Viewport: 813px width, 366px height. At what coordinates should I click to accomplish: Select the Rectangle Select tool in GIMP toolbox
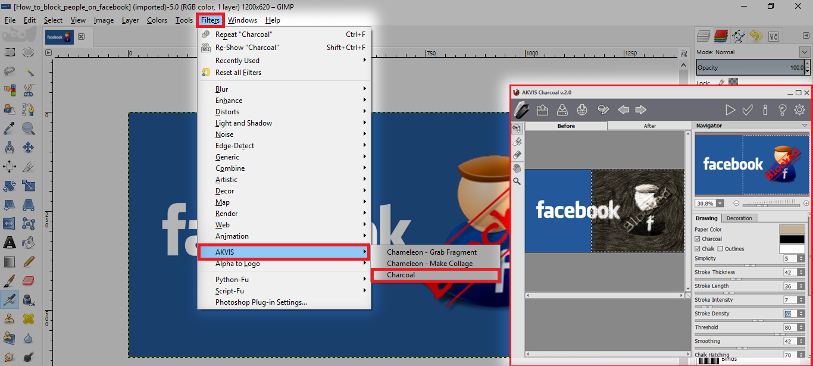click(x=10, y=52)
